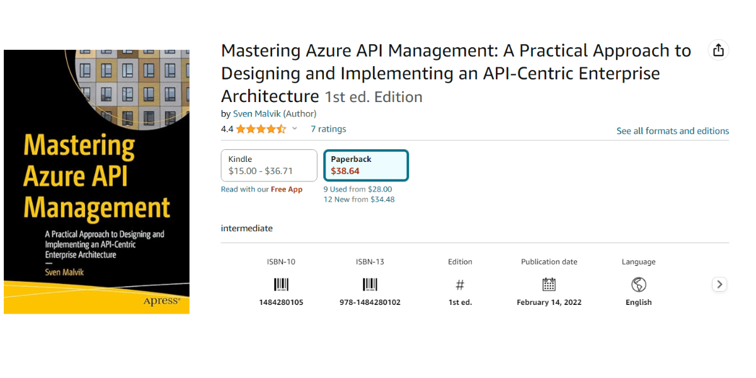Follow the Free App link

click(x=287, y=189)
